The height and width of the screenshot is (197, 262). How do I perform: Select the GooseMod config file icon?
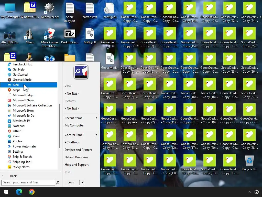point(110,61)
